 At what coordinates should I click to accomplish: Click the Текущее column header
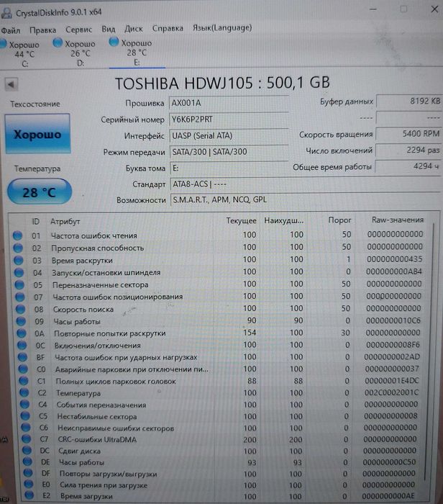(241, 221)
